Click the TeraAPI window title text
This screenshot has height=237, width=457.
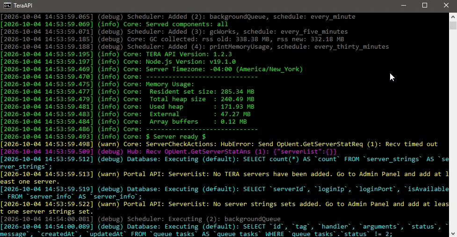pyautogui.click(x=23, y=6)
